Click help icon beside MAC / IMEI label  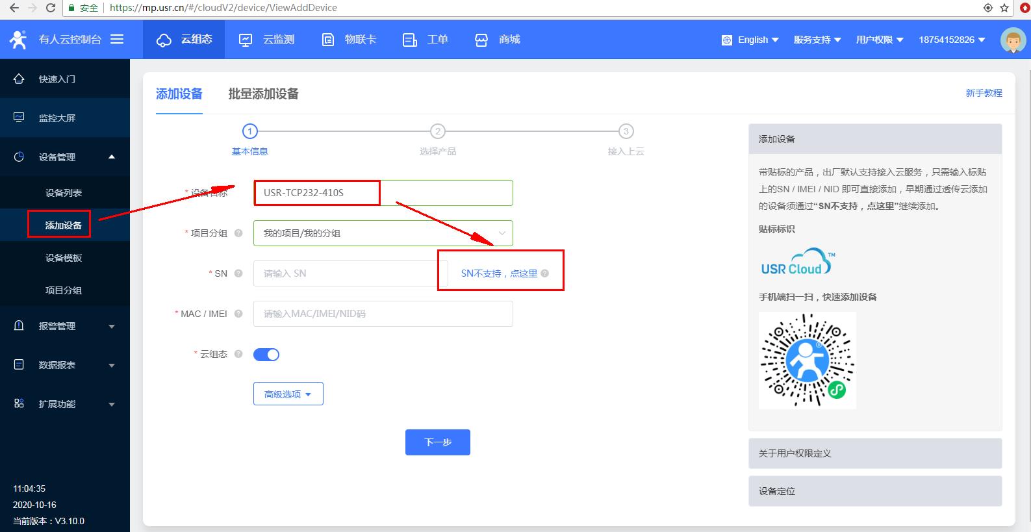pyautogui.click(x=238, y=314)
